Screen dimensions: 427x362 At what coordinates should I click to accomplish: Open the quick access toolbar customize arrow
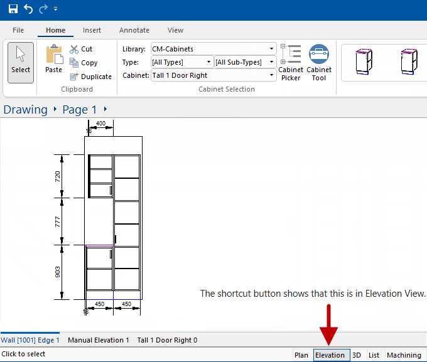tap(55, 9)
